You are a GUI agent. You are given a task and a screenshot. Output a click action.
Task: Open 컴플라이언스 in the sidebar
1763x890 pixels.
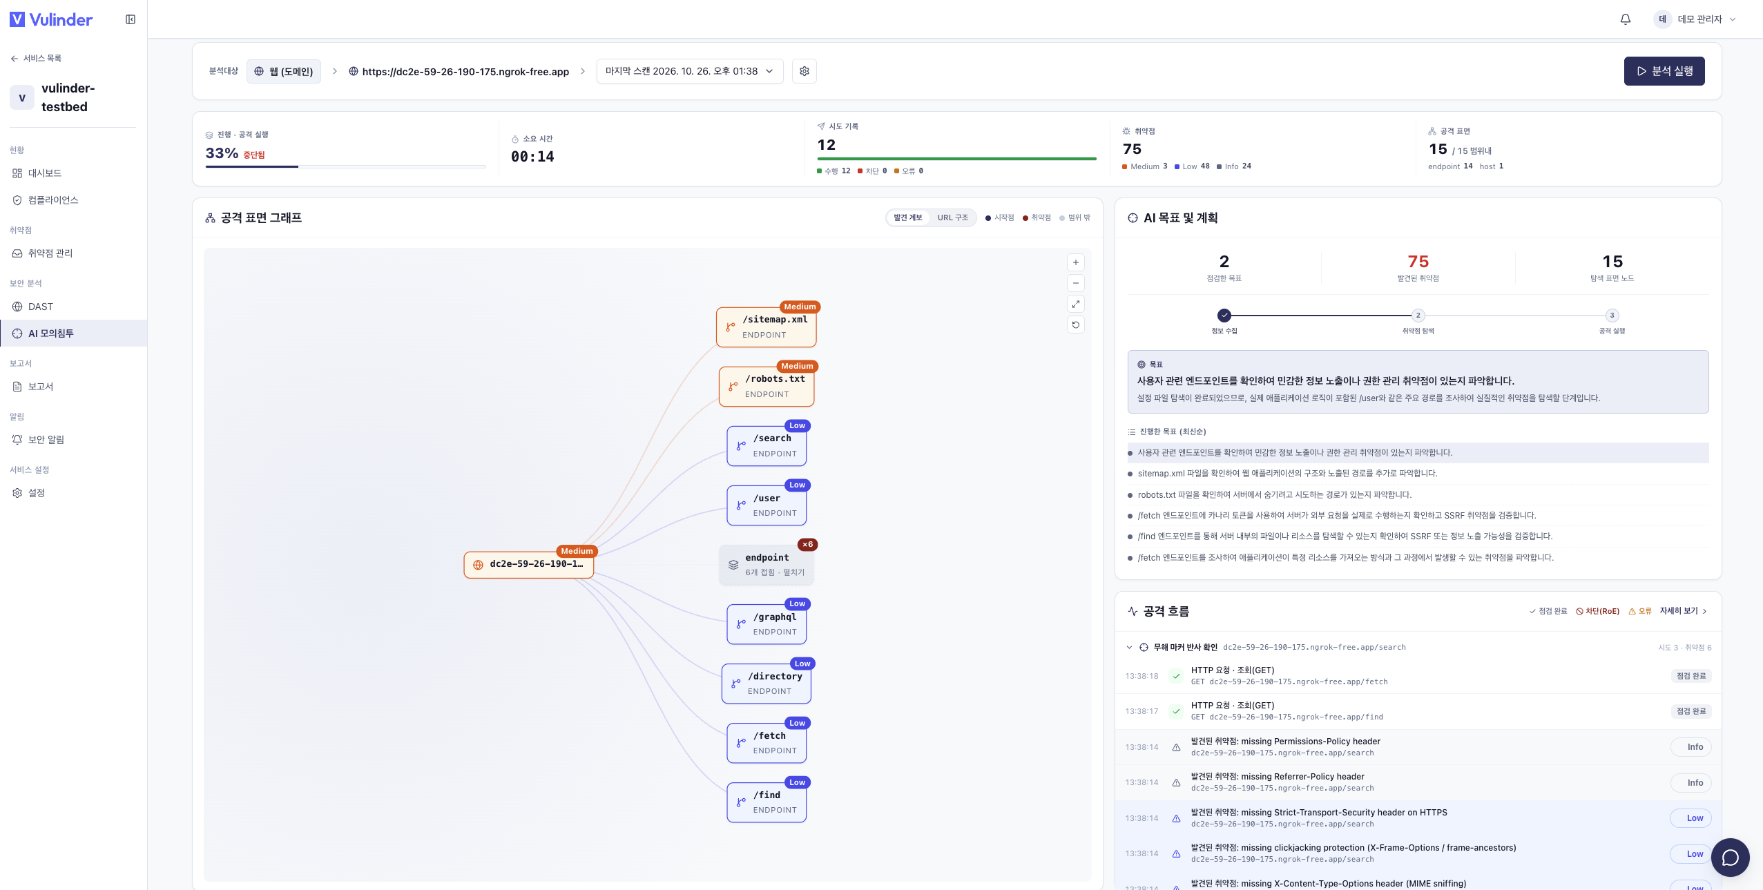point(73,200)
